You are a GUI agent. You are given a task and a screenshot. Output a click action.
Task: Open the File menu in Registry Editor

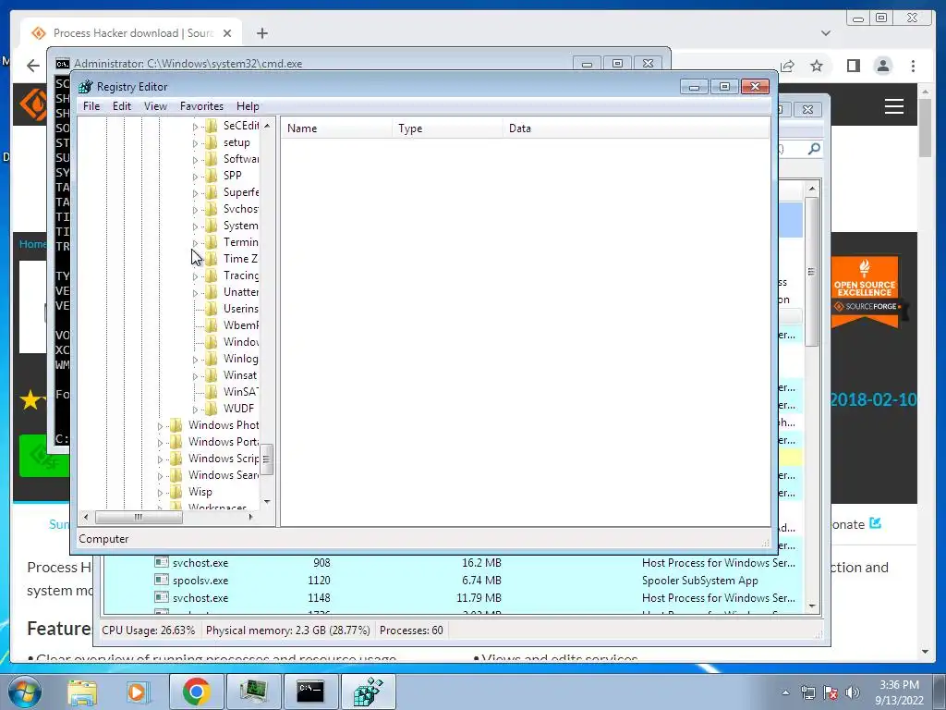(91, 106)
